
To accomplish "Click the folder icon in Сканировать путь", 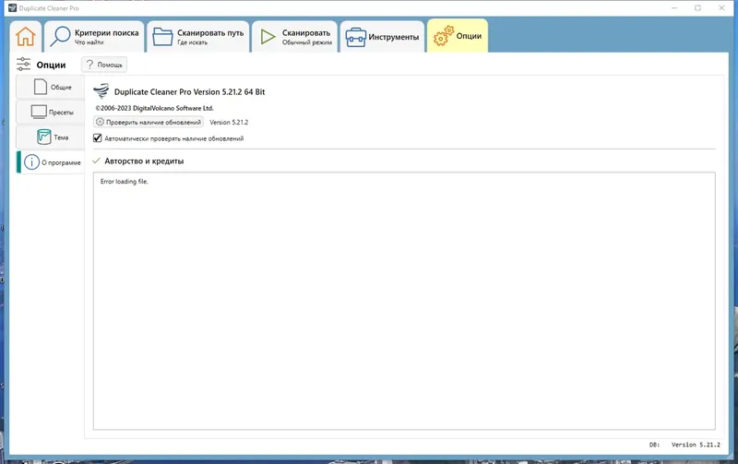I will (x=163, y=37).
